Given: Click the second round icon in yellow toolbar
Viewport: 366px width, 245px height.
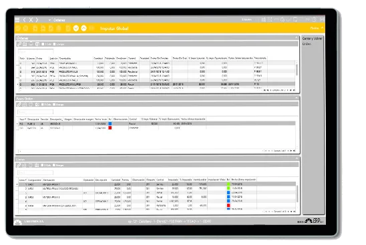Looking at the screenshot, I should point(25,29).
